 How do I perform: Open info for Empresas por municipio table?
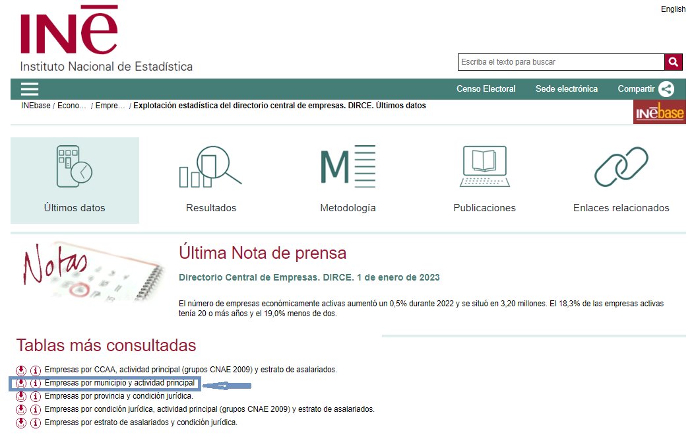[36, 383]
